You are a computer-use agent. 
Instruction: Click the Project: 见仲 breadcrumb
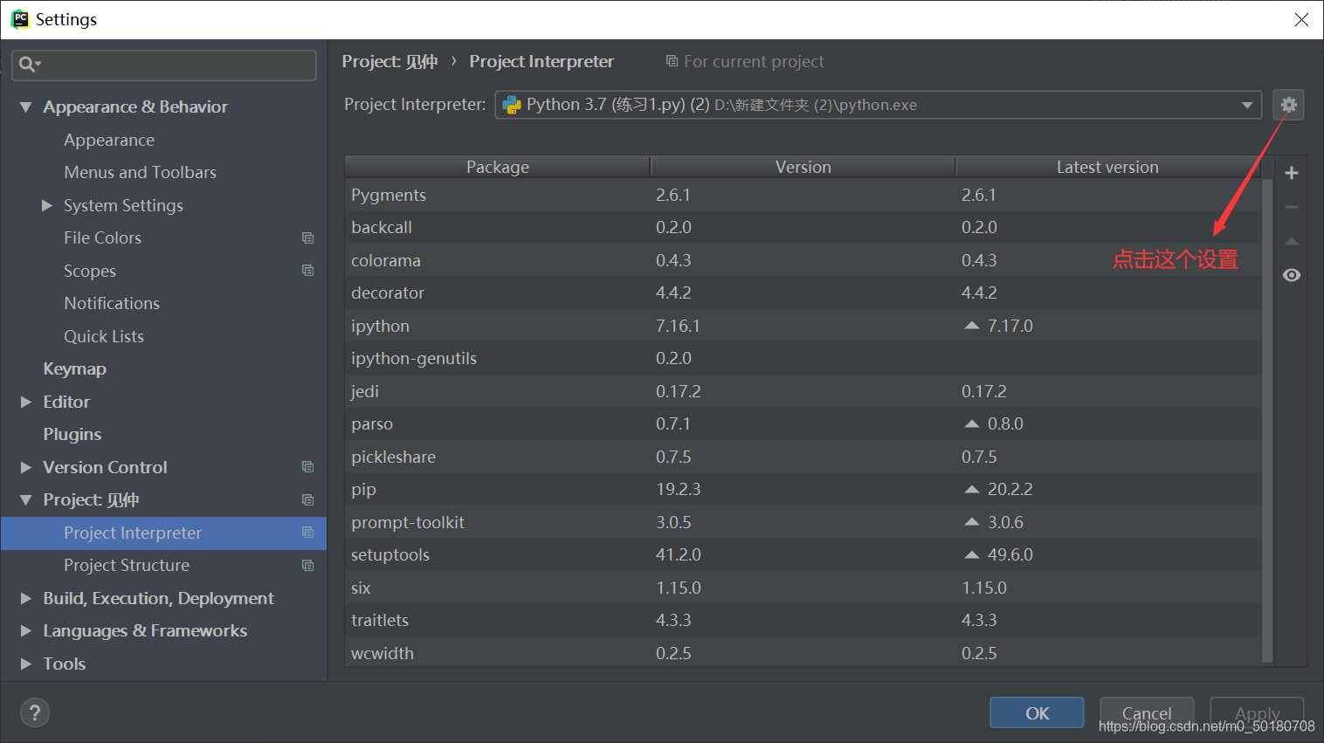click(390, 61)
